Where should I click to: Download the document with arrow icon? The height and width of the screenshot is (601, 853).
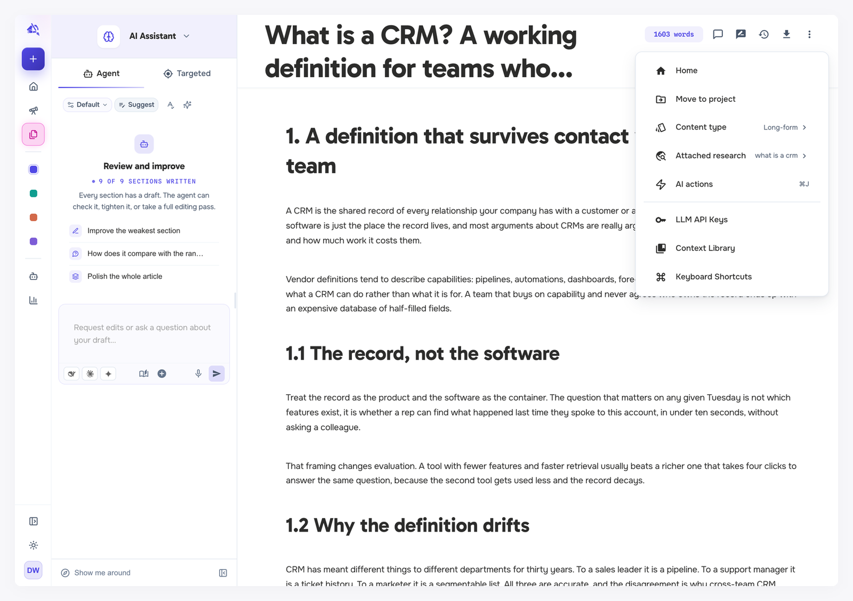pos(786,34)
